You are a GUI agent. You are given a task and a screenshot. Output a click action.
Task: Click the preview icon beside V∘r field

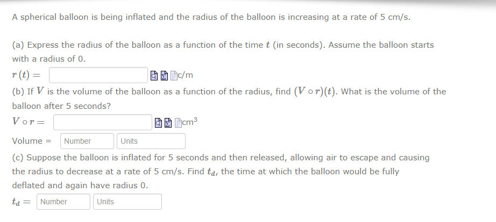click(x=159, y=123)
